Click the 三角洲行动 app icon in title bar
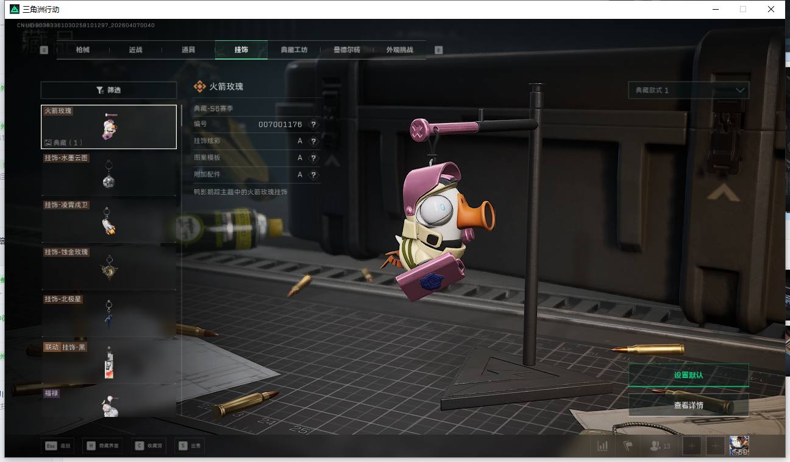Screen dimensions: 790x462 15,9
